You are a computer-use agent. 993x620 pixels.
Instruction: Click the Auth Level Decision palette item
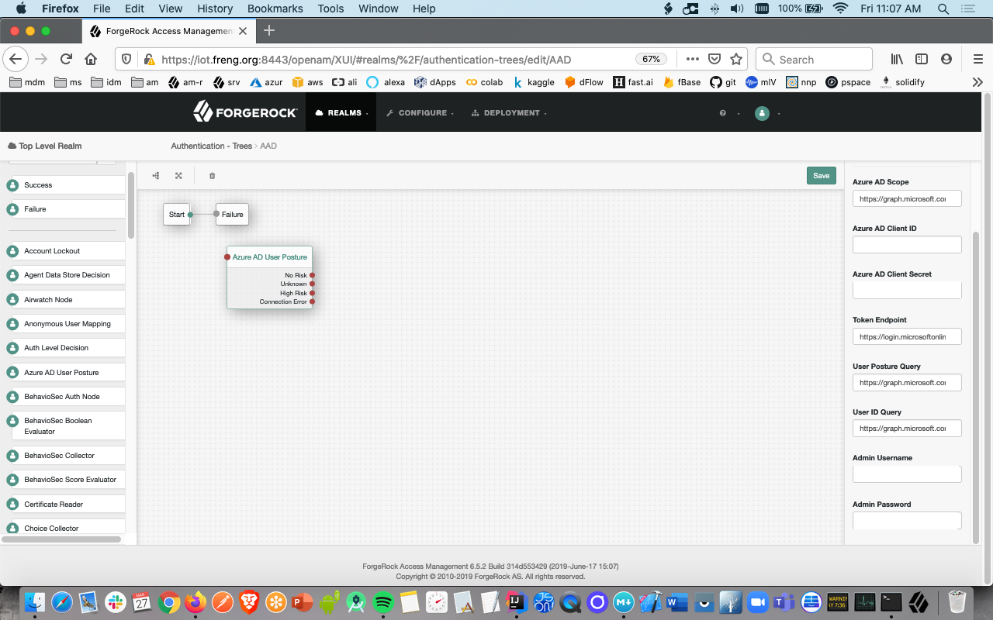[x=65, y=348]
